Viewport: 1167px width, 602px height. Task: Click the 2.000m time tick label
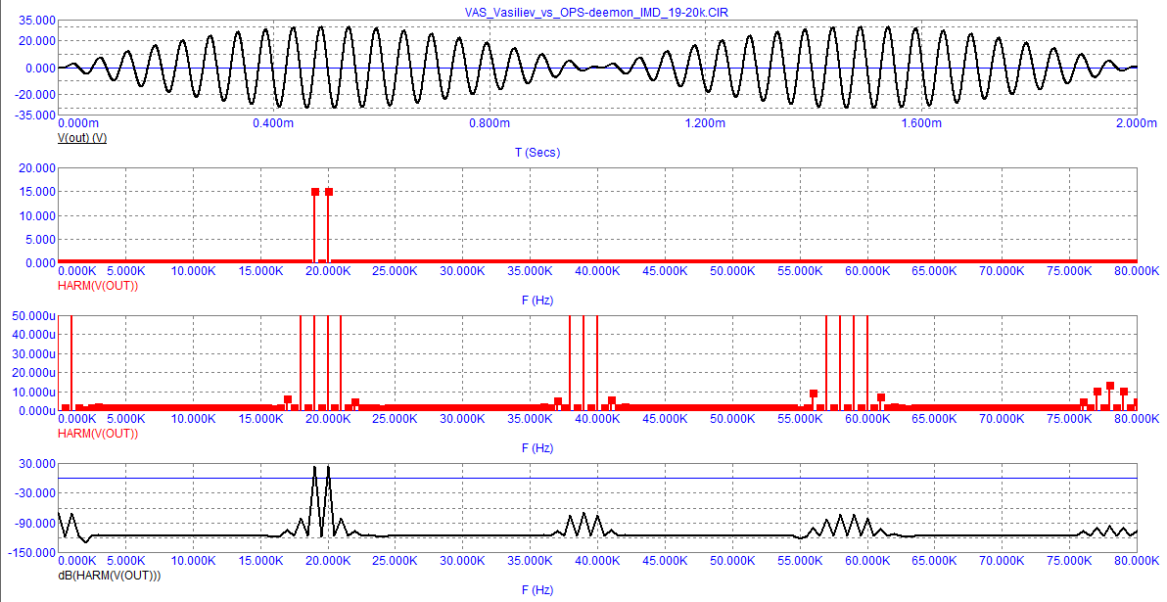[x=1137, y=122]
